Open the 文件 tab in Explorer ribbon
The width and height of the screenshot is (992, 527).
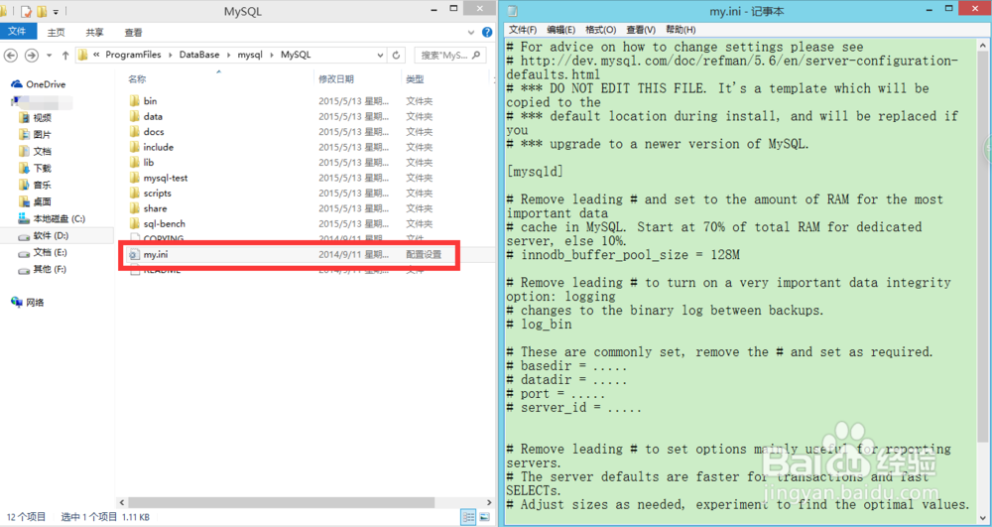point(17,32)
